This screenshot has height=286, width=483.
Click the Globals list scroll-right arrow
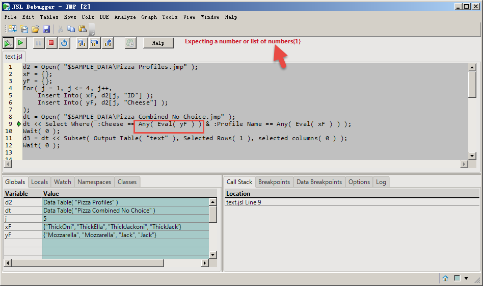pos(204,263)
